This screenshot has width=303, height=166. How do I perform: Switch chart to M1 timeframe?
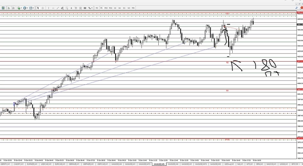click(x=97, y=8)
